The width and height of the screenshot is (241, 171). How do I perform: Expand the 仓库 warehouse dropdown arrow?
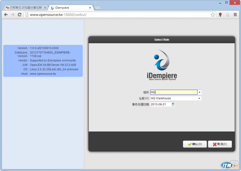coord(199,98)
